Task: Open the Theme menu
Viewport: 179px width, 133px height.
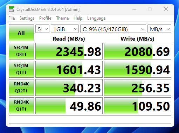Action: click(62, 18)
